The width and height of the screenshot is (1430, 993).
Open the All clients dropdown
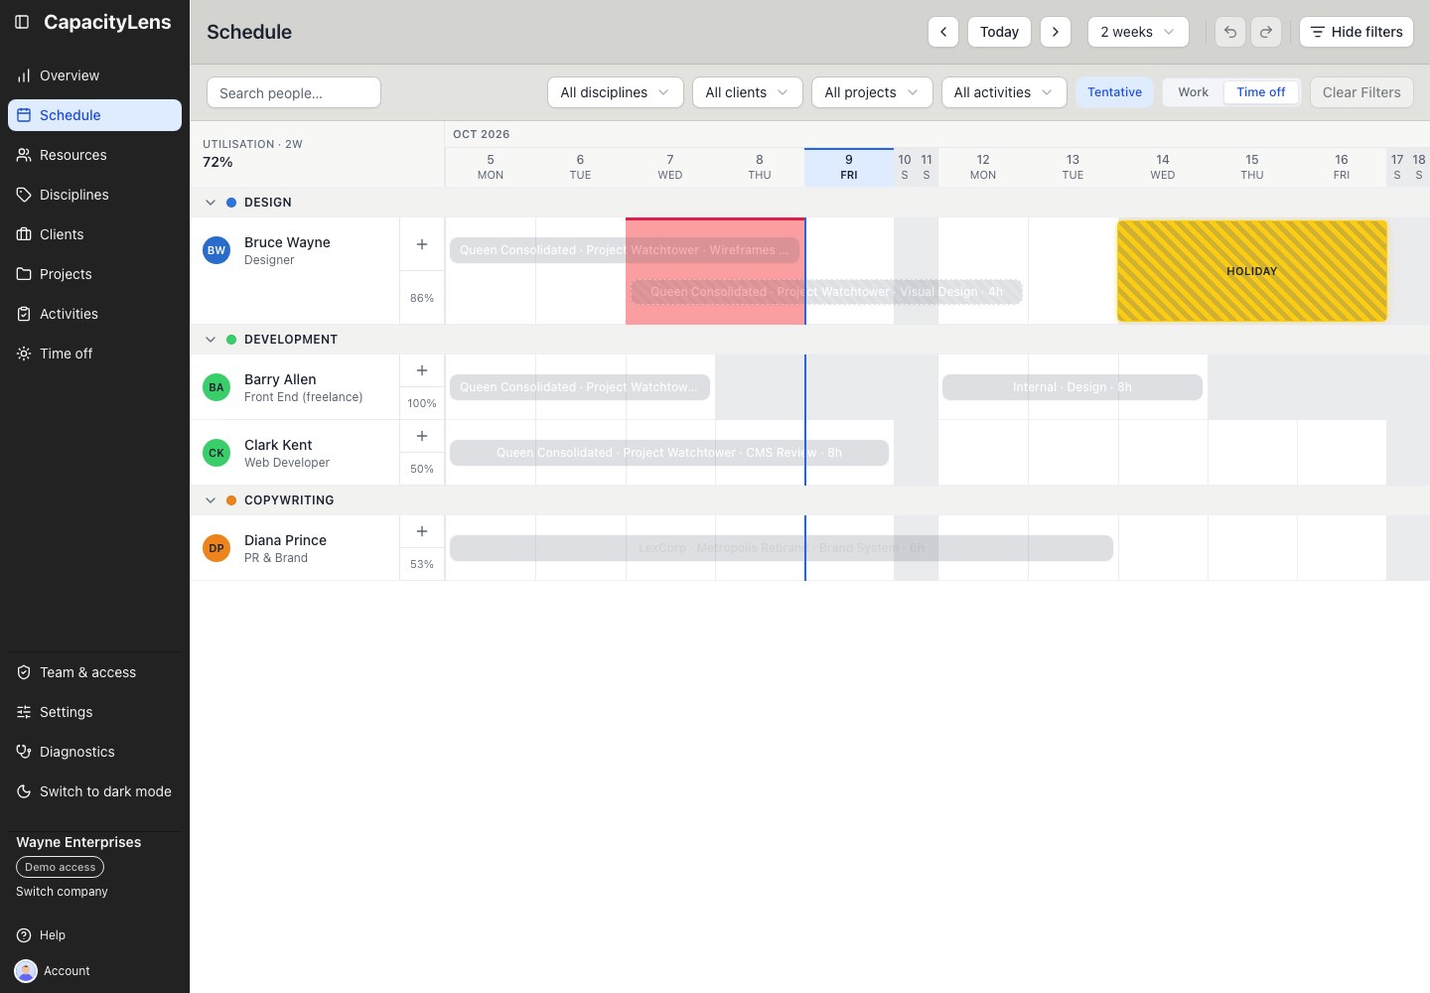coord(747,92)
